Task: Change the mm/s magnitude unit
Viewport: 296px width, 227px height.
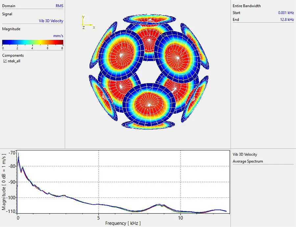Action: (58, 35)
